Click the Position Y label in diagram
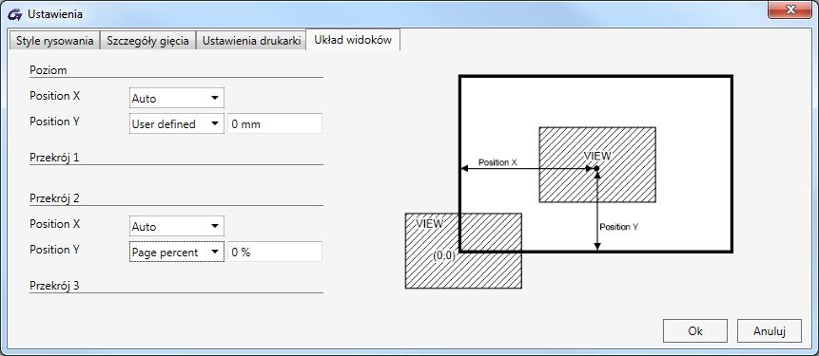This screenshot has height=356, width=819. point(619,227)
